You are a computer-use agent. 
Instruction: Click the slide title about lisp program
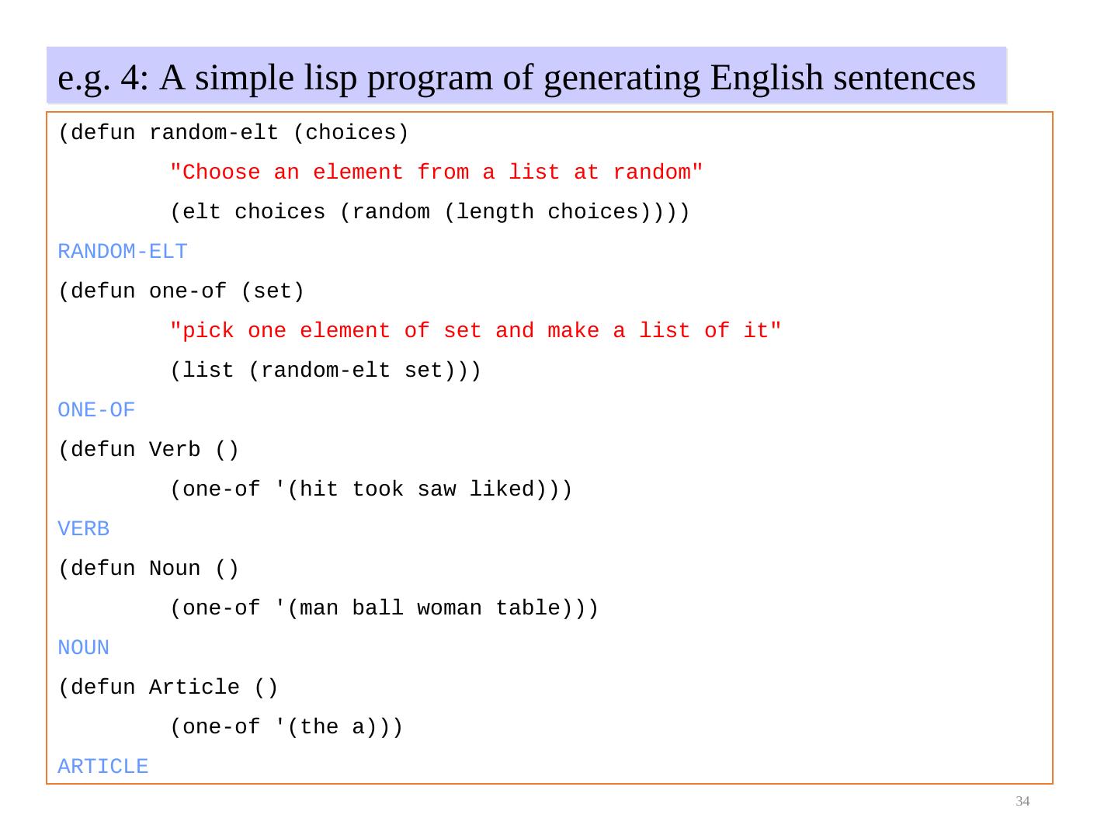coord(516,78)
